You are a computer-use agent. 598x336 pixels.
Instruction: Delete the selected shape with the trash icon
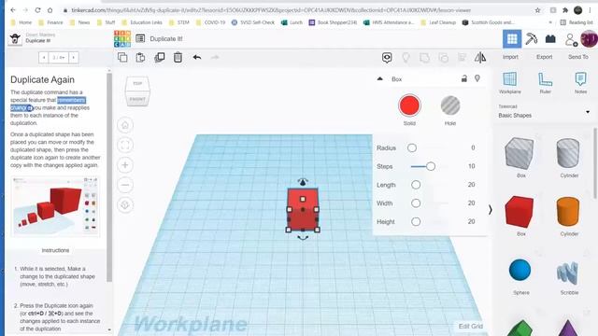178,57
